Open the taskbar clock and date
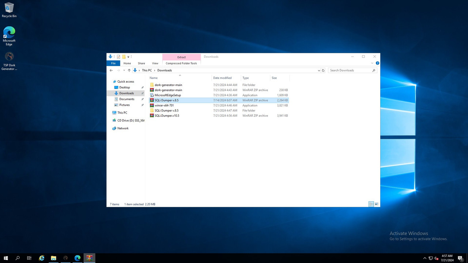This screenshot has width=468, height=263. pos(447,258)
